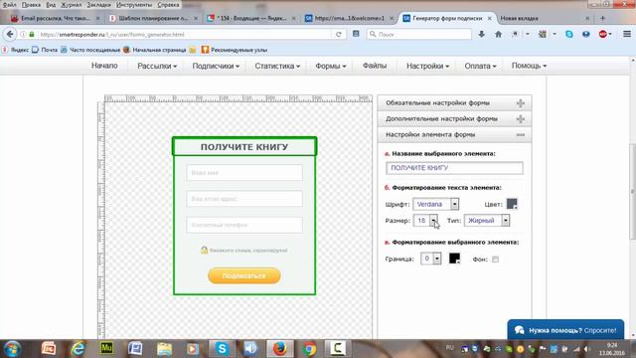Select the ПОЛУЧИТЕ КНИГУ form header
Screen dimensions: 636x358
pos(244,146)
